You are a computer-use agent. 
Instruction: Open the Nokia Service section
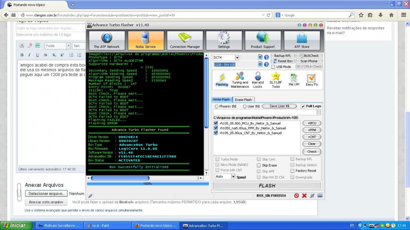[146, 41]
